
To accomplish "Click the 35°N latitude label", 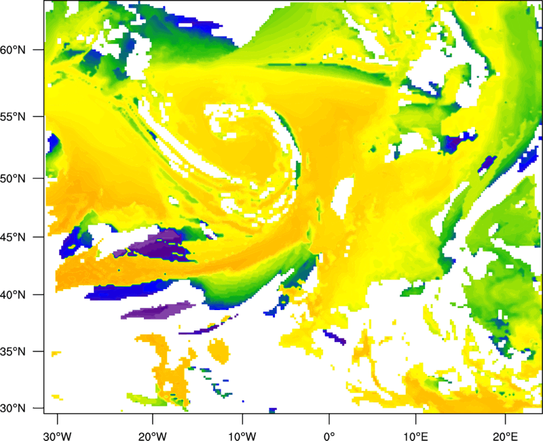I will point(13,351).
